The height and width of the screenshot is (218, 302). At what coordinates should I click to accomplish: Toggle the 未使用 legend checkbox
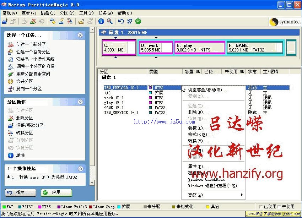pyautogui.click(x=279, y=207)
